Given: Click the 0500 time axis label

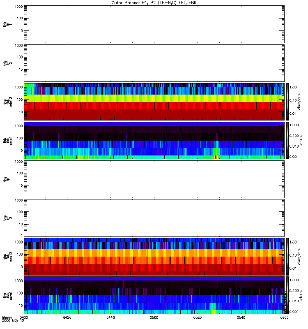Looking at the screenshot, I should click(154, 317).
